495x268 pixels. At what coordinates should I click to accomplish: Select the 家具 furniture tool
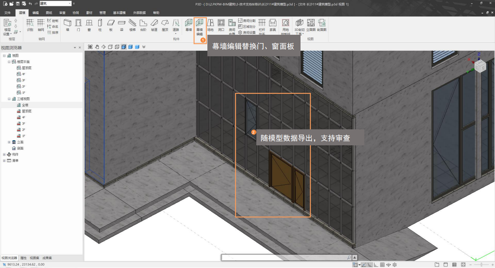[272, 25]
